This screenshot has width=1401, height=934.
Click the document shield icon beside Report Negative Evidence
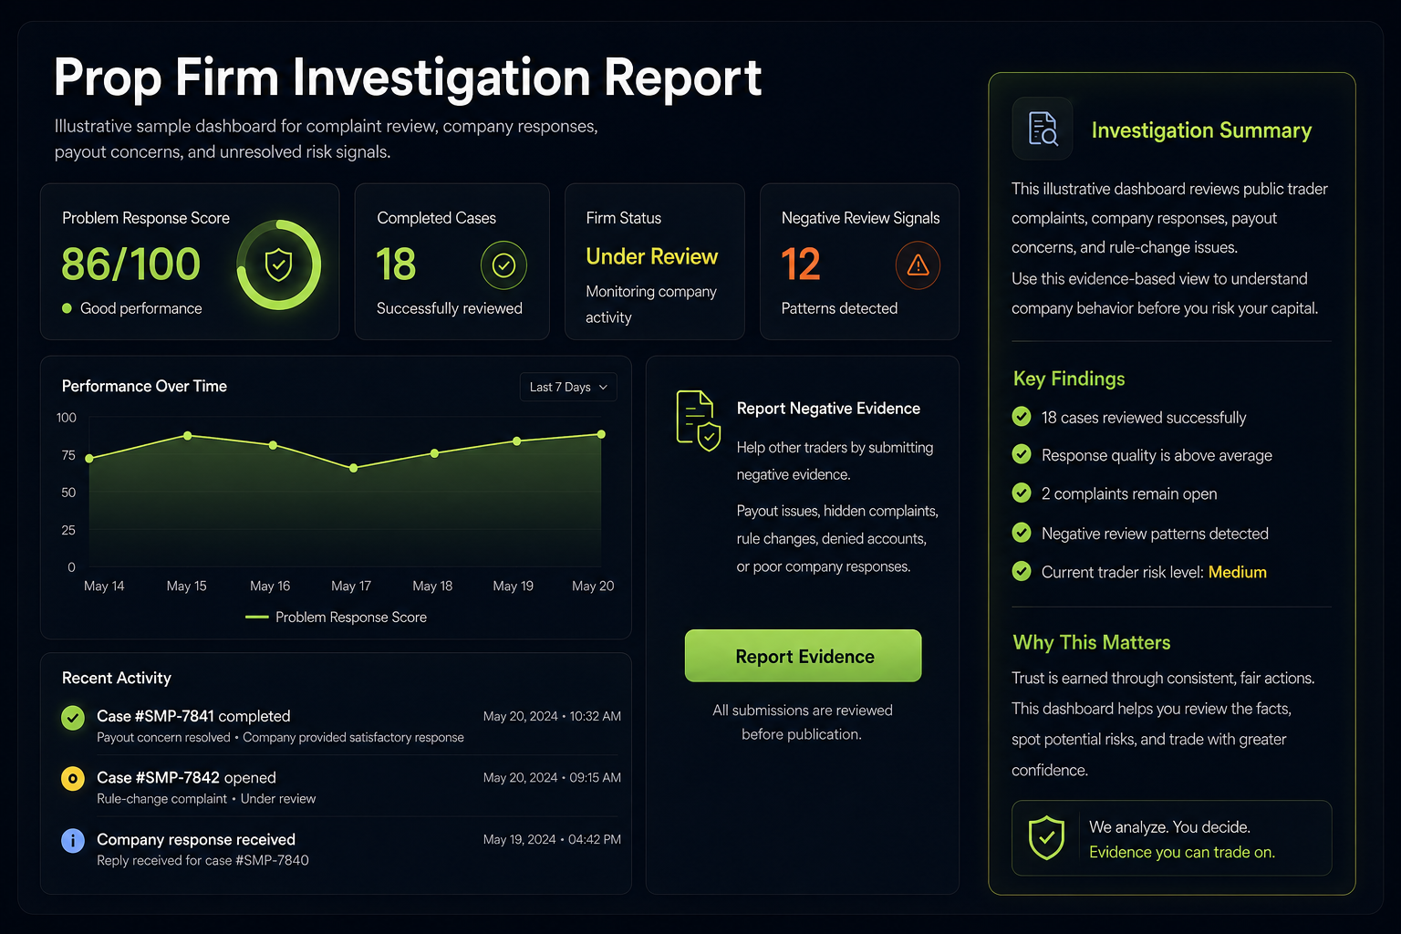point(698,420)
